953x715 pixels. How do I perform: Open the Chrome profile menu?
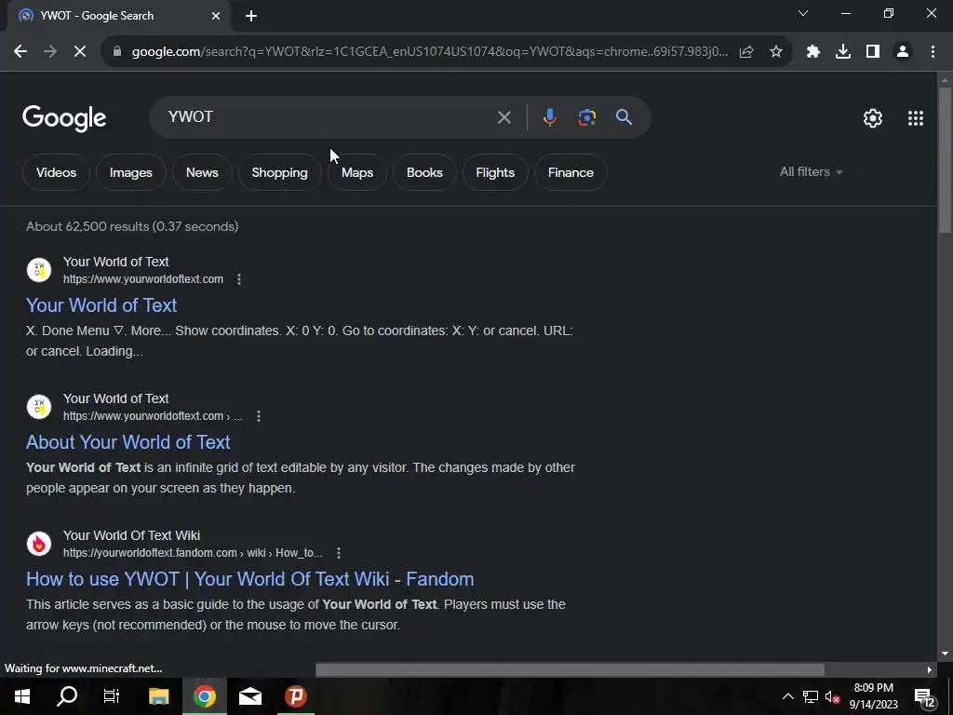coord(903,52)
